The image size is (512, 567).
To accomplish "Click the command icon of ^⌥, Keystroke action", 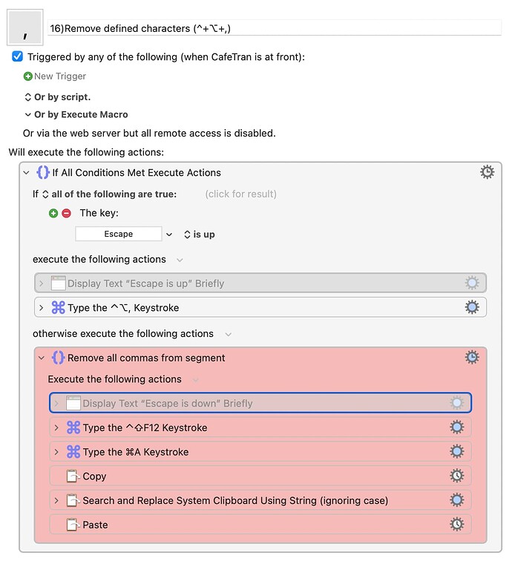I will coord(58,307).
